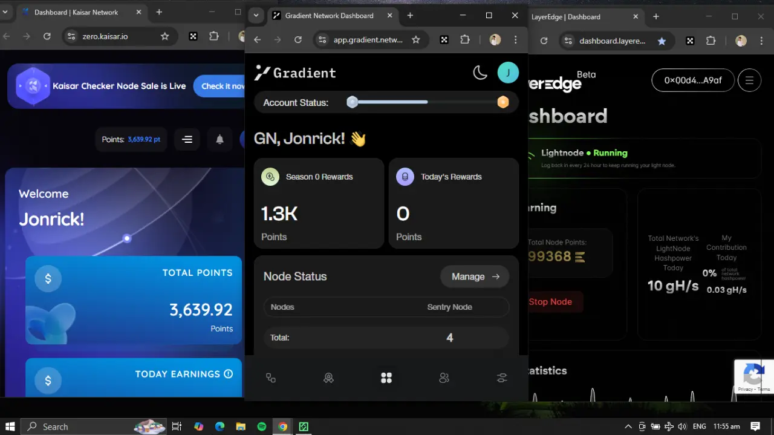Click Check it now in Kaisar banner
The image size is (774, 435).
(220, 86)
